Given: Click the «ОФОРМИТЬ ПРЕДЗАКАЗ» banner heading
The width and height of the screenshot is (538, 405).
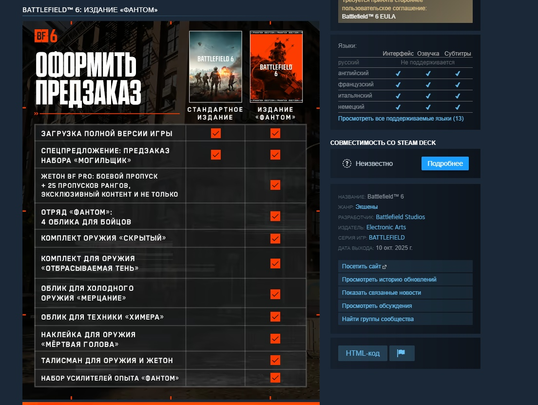Looking at the screenshot, I should 88,79.
